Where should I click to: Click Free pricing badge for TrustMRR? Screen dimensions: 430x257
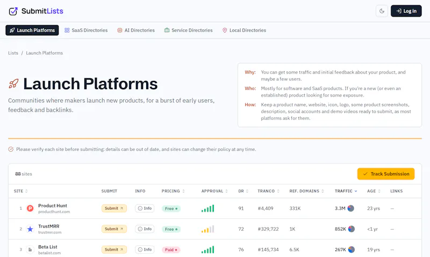click(171, 229)
